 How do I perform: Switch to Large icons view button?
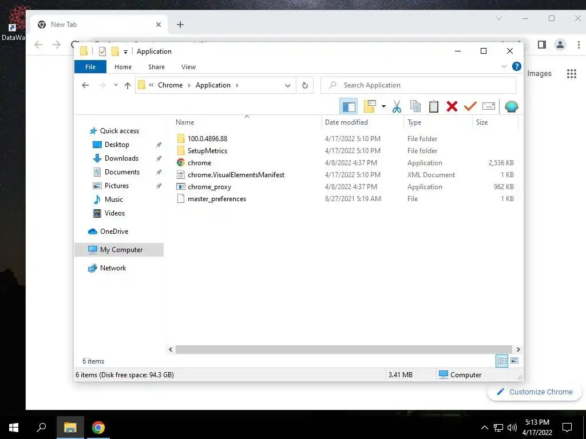[x=514, y=361]
